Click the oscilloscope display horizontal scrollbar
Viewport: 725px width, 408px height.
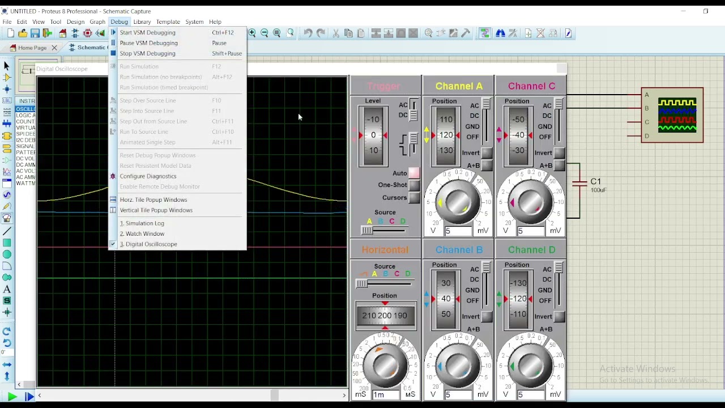191,395
